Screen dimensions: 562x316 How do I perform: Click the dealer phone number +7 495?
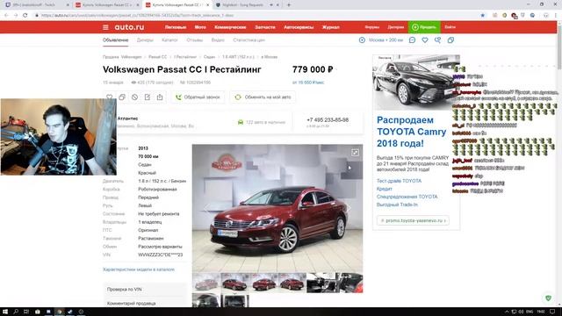point(328,120)
